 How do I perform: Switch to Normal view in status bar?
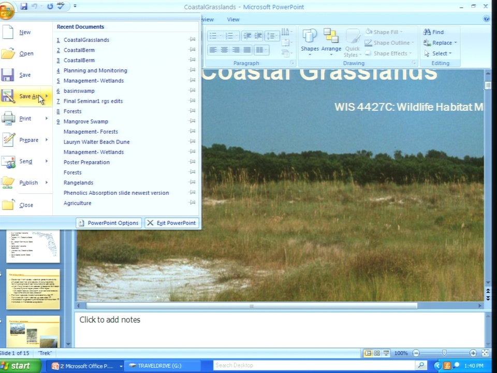[x=368, y=353]
